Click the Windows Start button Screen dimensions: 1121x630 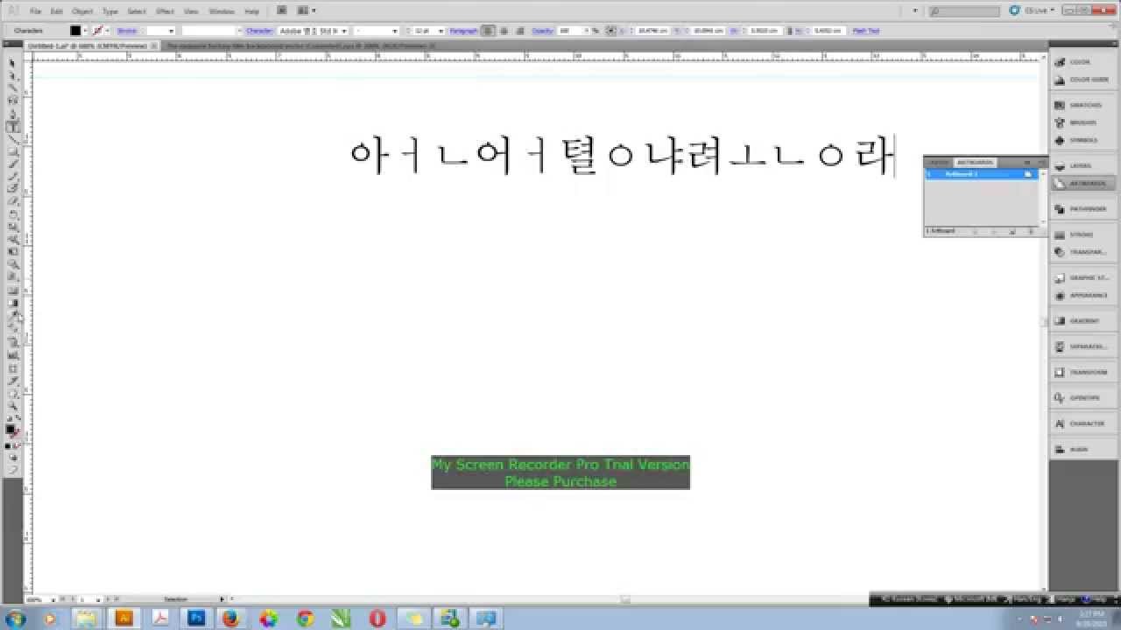[x=15, y=618]
